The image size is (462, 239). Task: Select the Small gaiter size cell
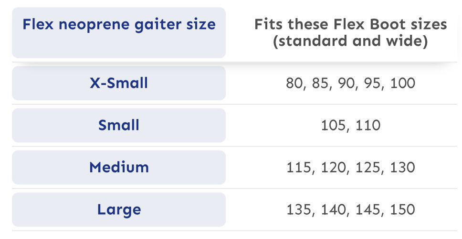(119, 125)
